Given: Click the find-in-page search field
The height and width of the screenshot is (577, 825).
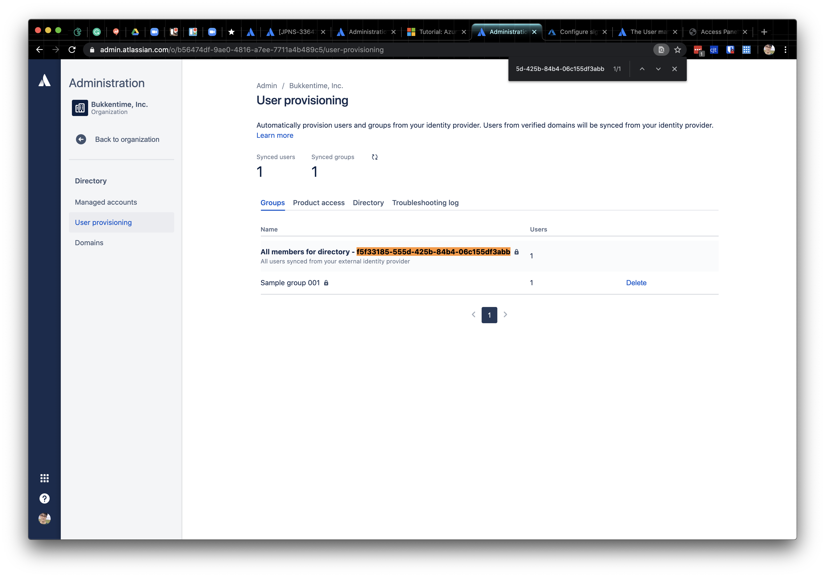Looking at the screenshot, I should point(561,69).
